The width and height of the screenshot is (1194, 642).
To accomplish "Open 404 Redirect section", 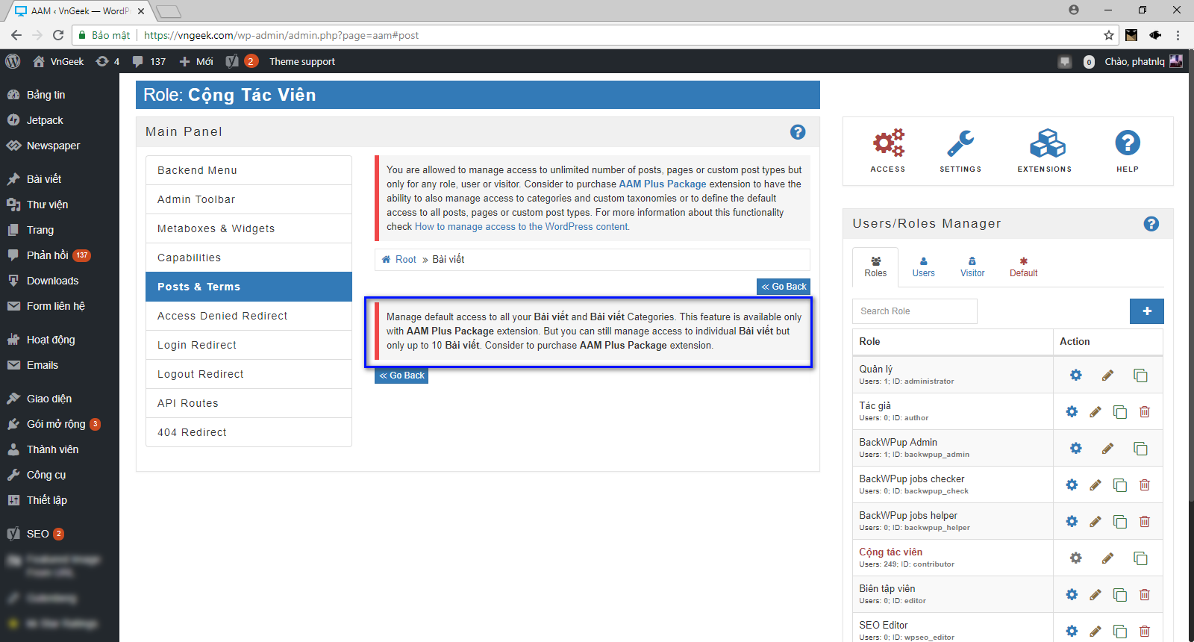I will click(x=249, y=432).
